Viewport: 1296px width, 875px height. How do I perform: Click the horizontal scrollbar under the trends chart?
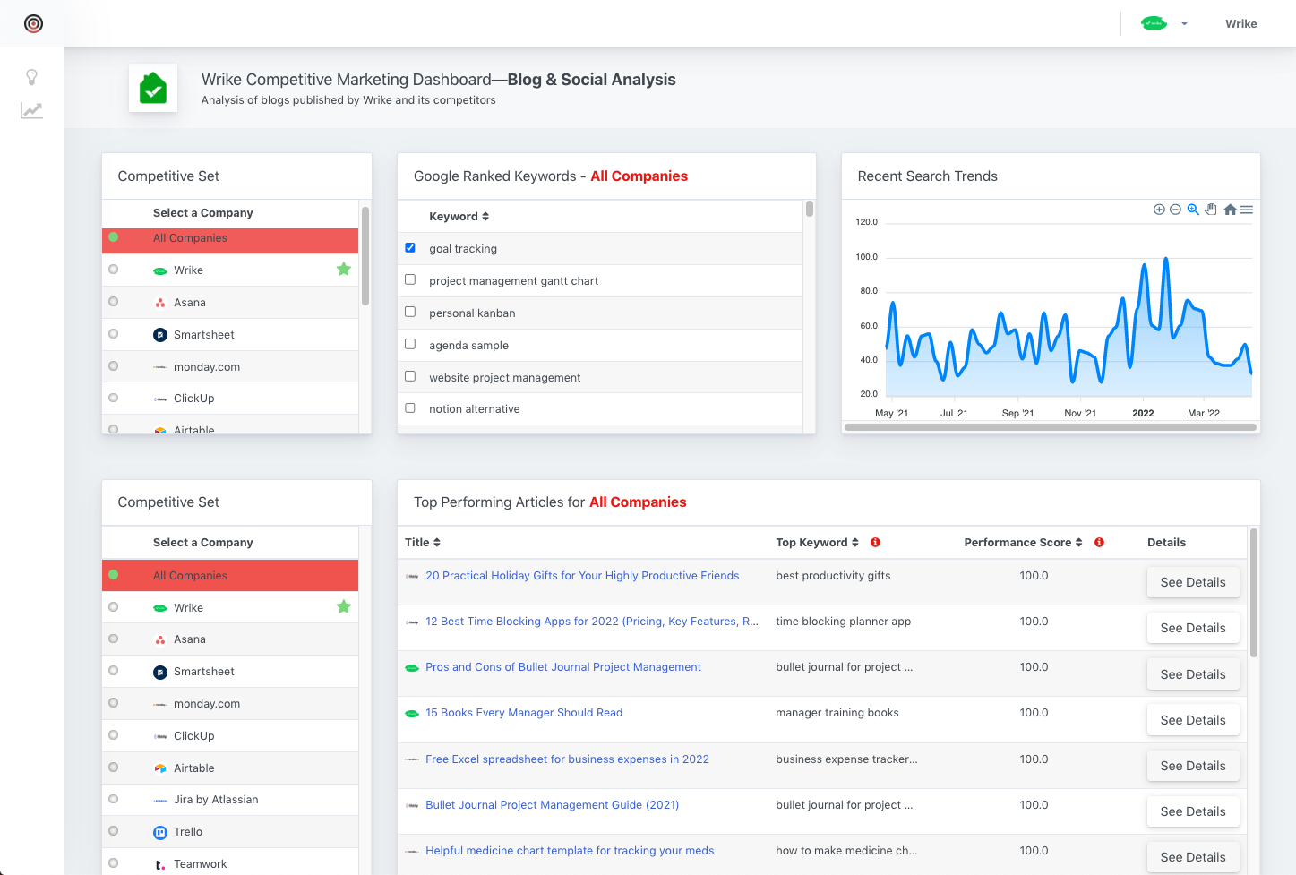pos(1051,428)
